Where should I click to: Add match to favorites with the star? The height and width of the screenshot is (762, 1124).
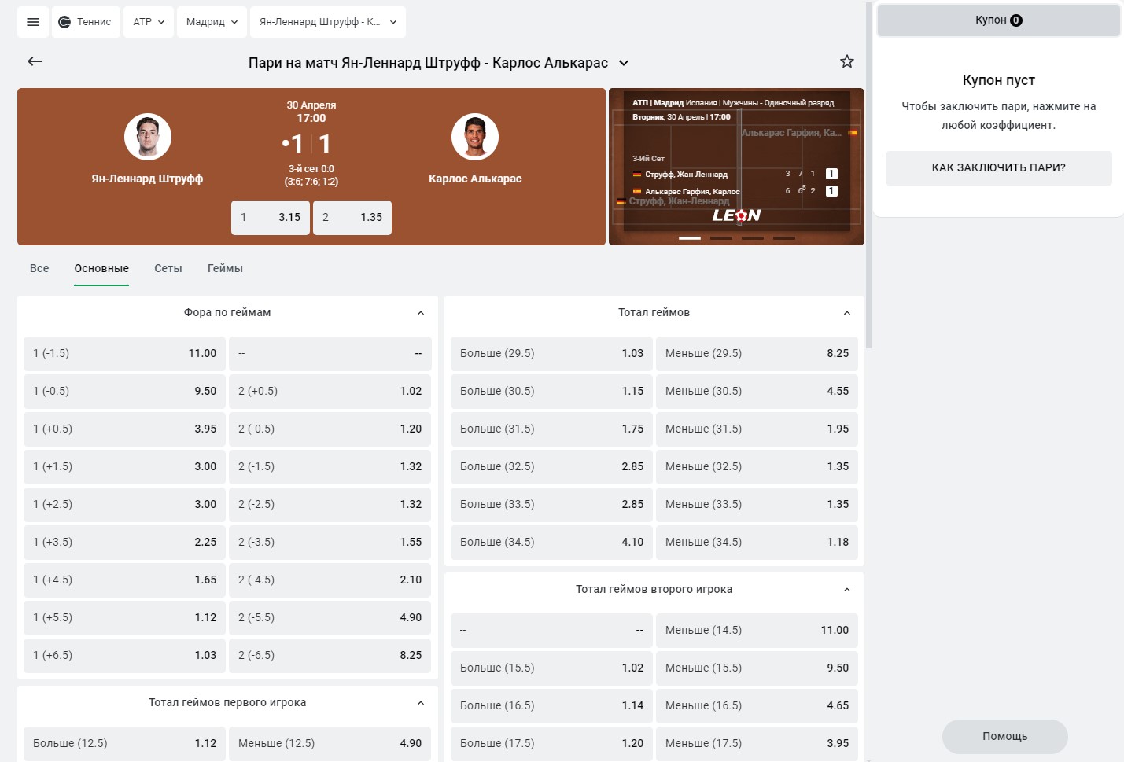click(847, 61)
